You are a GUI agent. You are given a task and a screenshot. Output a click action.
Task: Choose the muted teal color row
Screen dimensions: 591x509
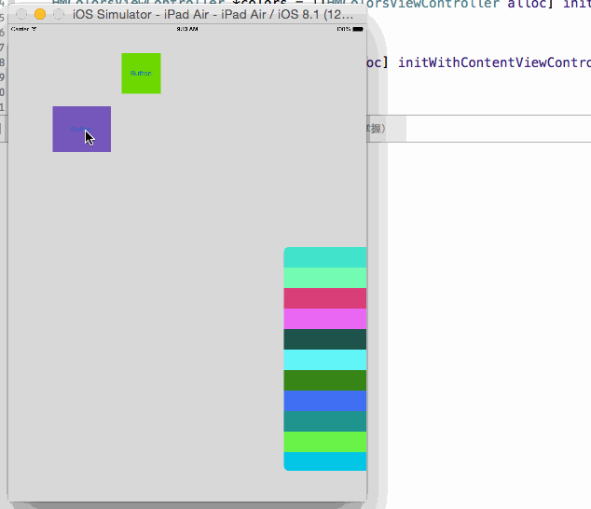pyautogui.click(x=325, y=421)
